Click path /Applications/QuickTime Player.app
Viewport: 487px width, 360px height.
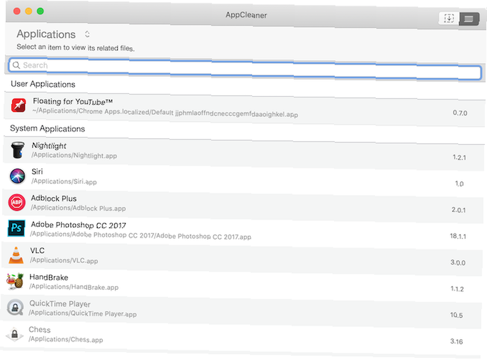pos(83,313)
